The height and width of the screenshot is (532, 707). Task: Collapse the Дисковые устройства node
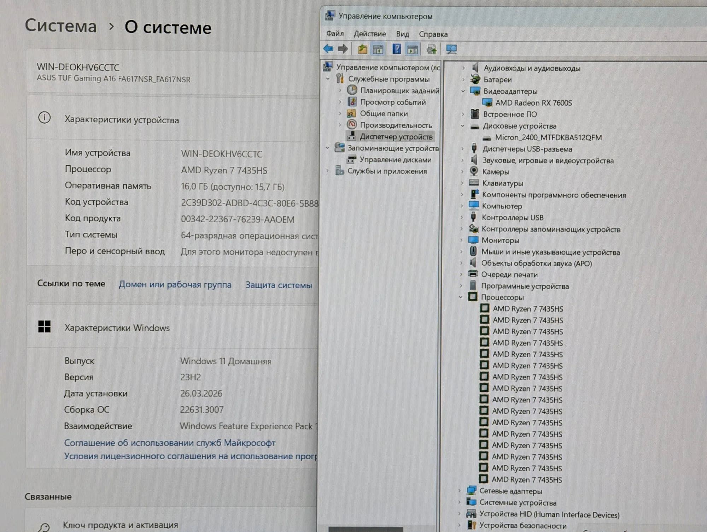tap(462, 126)
